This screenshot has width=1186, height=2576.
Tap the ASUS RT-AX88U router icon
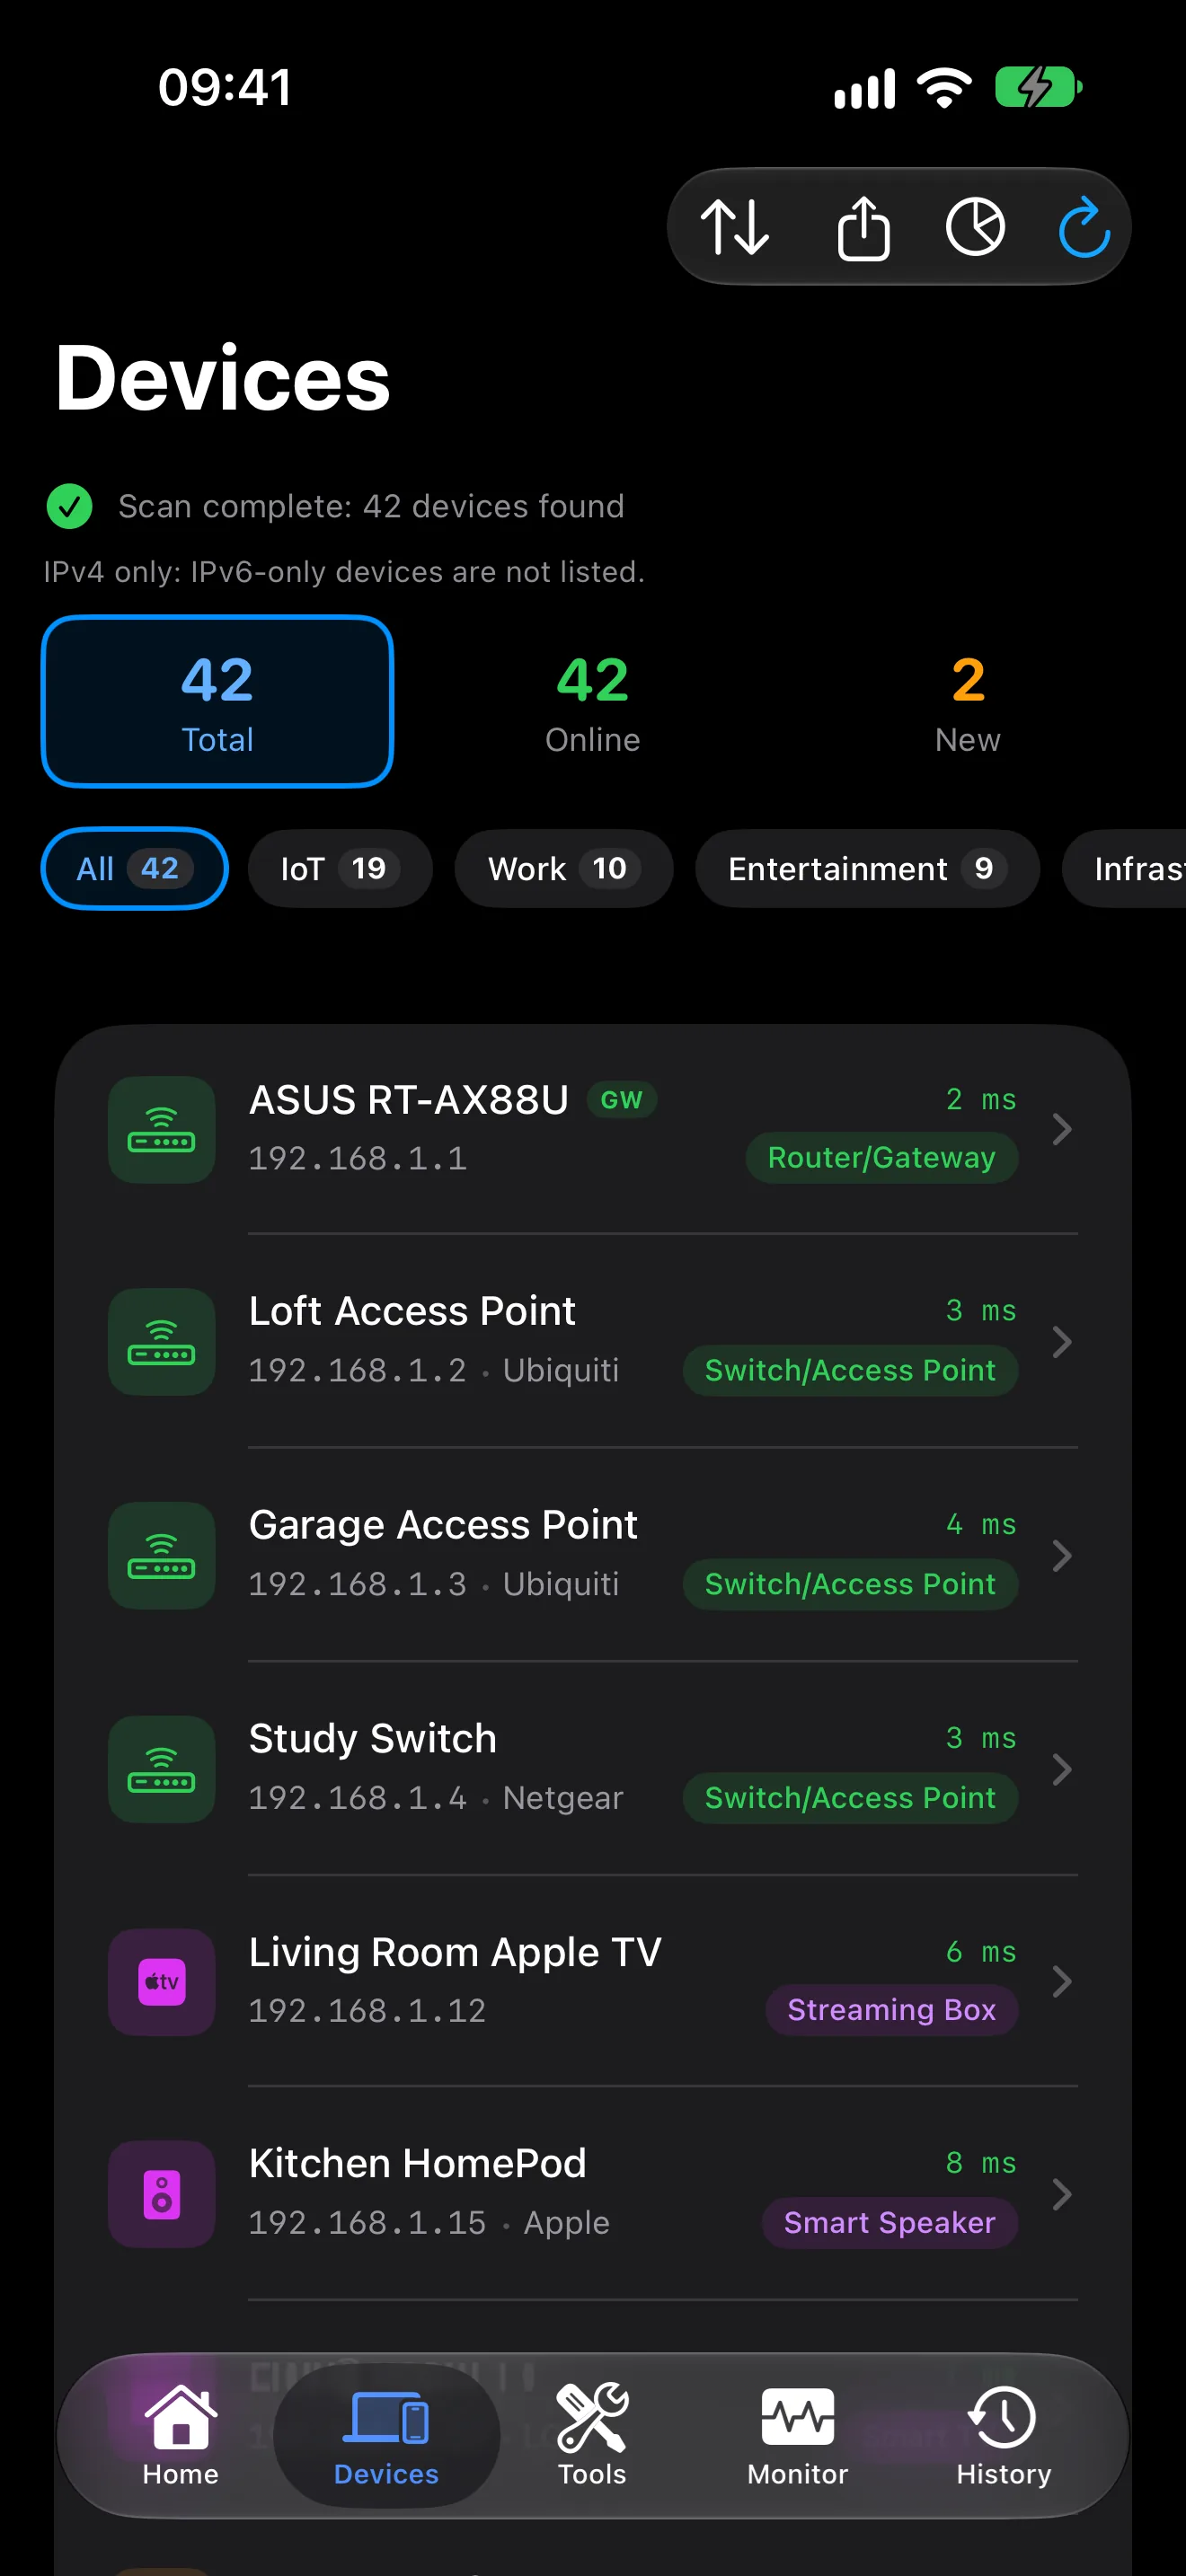click(161, 1130)
